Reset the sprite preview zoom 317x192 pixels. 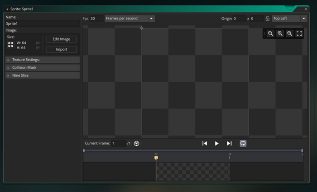point(280,33)
